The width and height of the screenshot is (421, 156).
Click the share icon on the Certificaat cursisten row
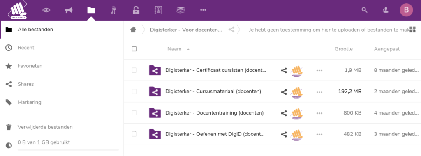point(284,71)
